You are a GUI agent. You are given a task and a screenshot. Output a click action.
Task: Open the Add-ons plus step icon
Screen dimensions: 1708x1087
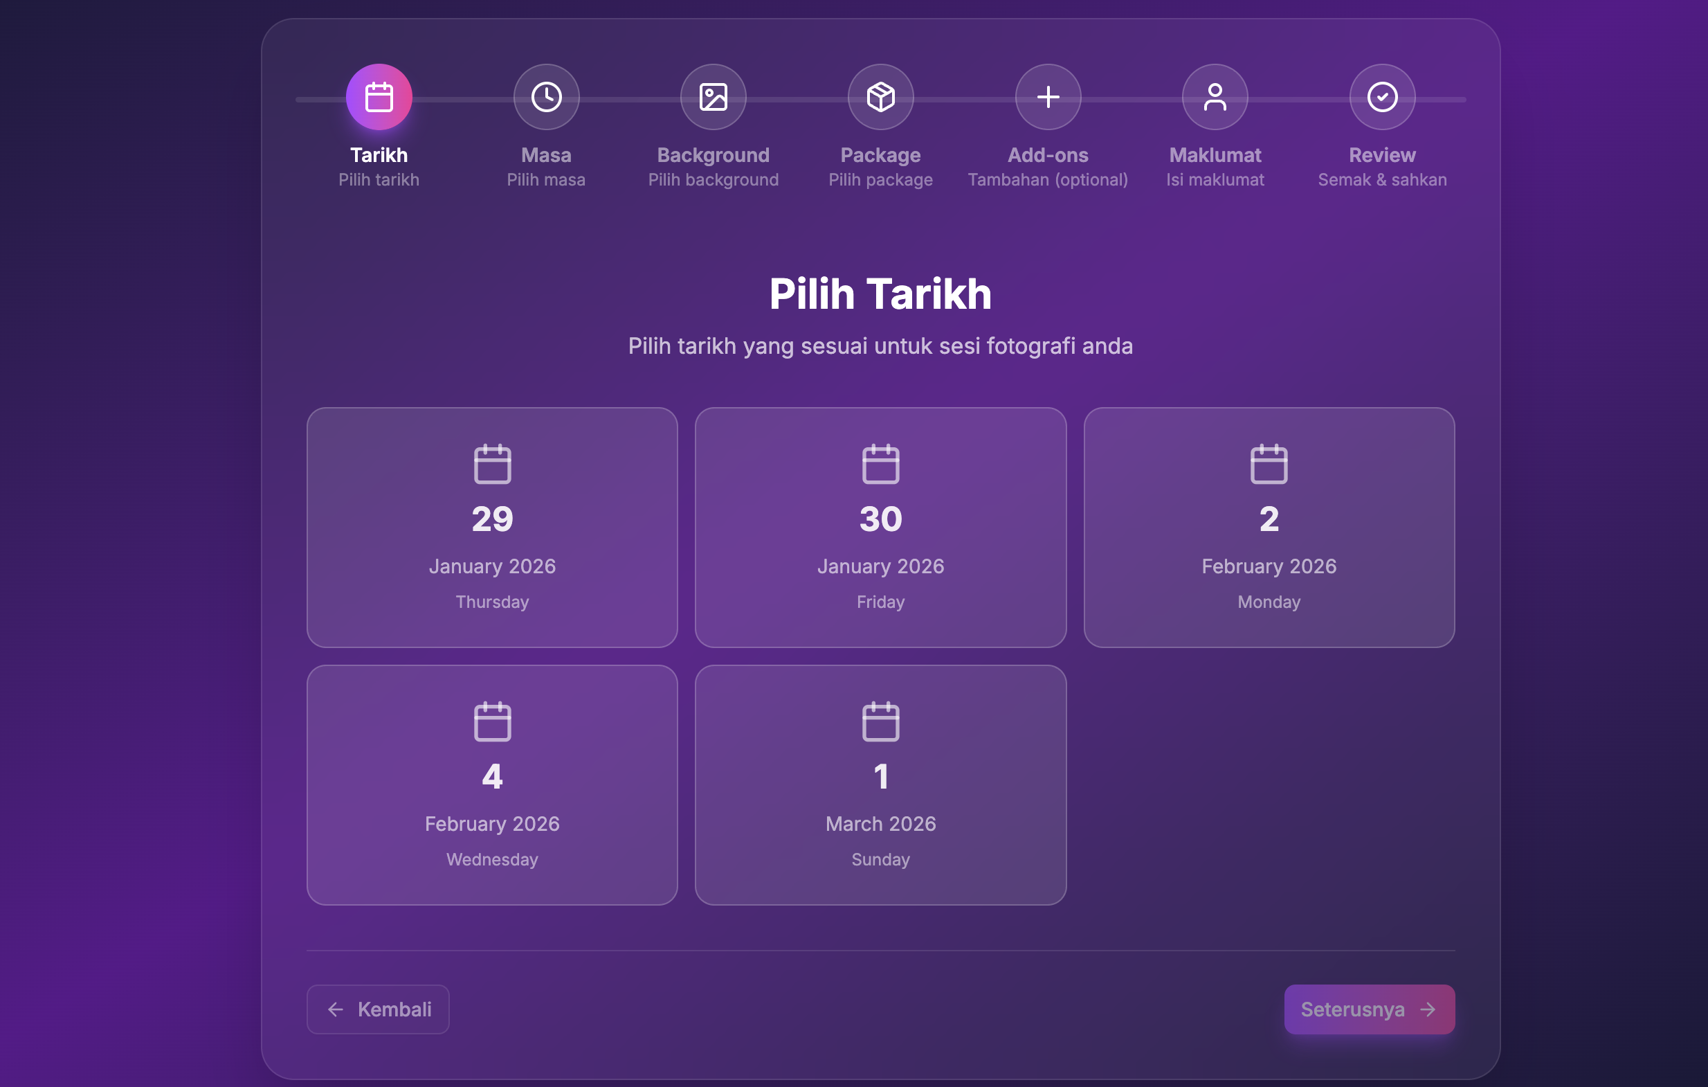coord(1048,97)
